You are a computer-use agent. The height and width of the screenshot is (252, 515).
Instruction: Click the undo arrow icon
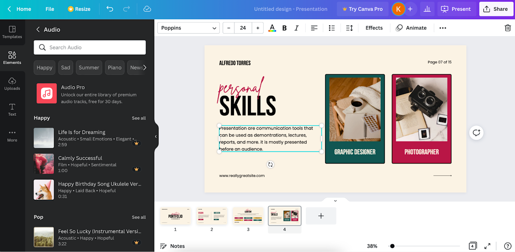(110, 9)
